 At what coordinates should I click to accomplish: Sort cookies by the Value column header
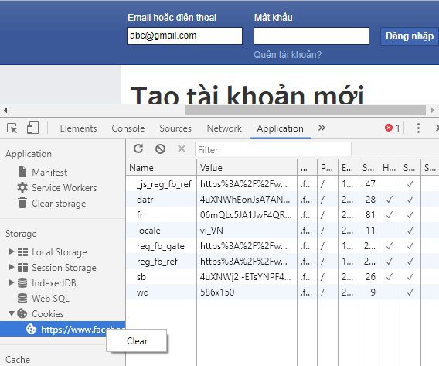(x=247, y=168)
